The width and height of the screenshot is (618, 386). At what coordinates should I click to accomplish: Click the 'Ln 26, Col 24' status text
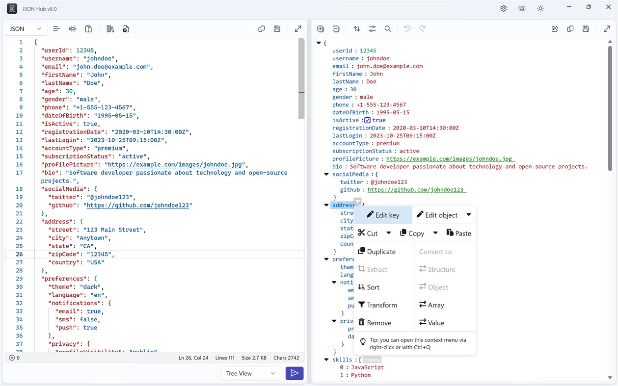pos(193,358)
